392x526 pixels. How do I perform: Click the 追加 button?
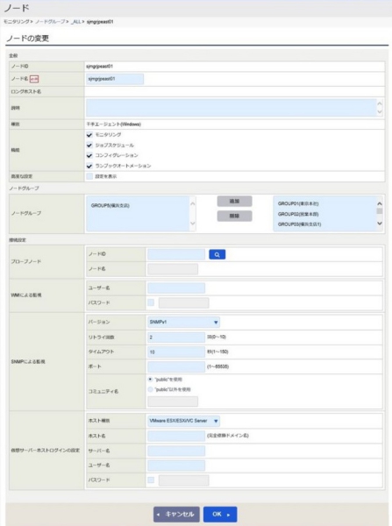(x=234, y=202)
